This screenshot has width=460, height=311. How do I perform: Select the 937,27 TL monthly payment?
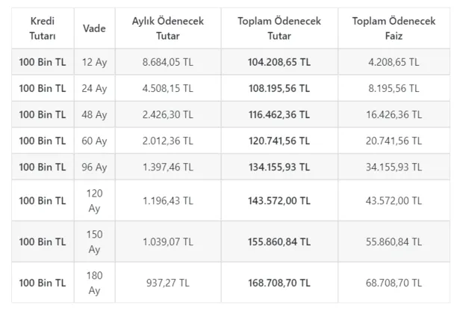[167, 283]
